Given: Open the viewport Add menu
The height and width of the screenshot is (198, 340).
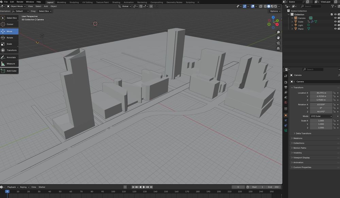Looking at the screenshot, I should coord(46,6).
